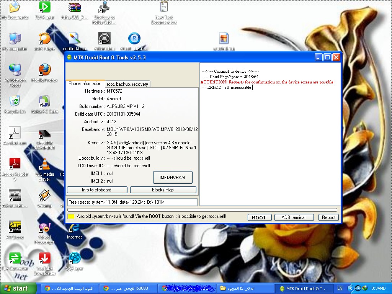Screen dimensions: 392x294
Task: Click the taskbar clock 8:34
Action: tap(378, 289)
